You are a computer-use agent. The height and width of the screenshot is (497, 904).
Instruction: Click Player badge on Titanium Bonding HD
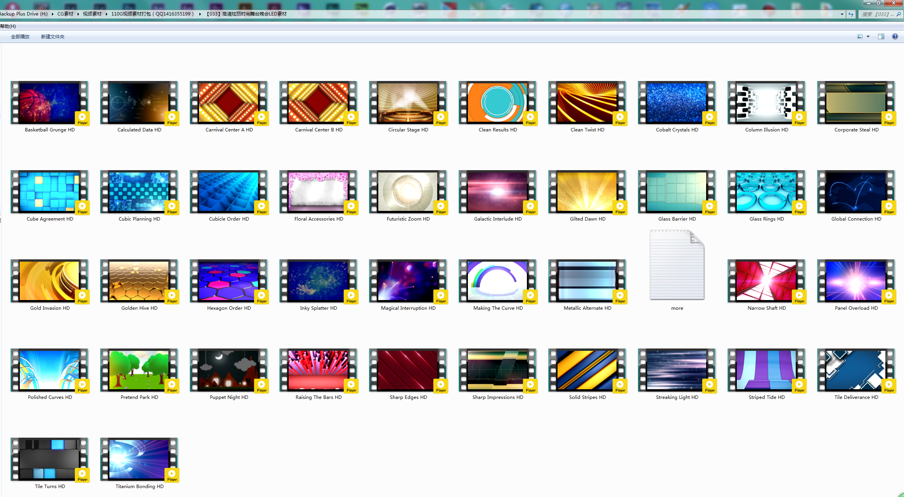coord(172,475)
